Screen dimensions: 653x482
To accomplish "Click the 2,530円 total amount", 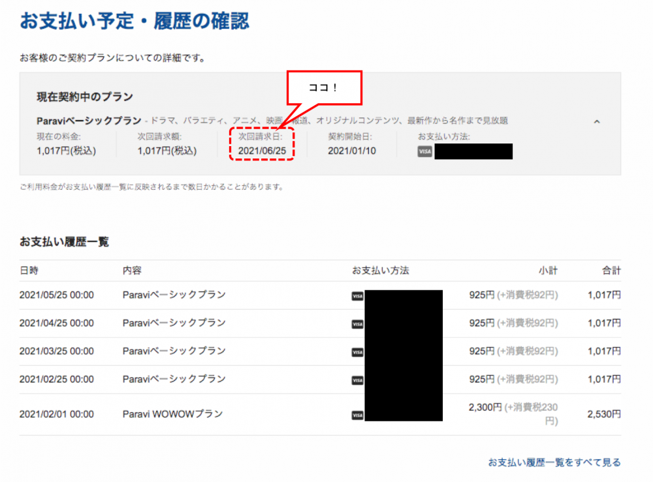I will [604, 414].
